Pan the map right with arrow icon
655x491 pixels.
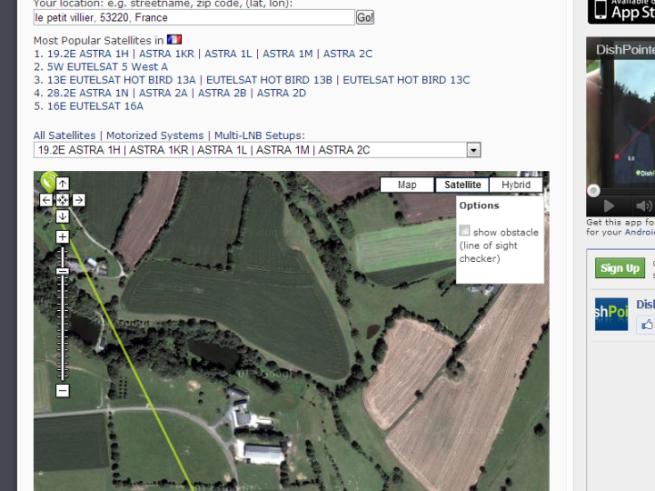click(78, 200)
